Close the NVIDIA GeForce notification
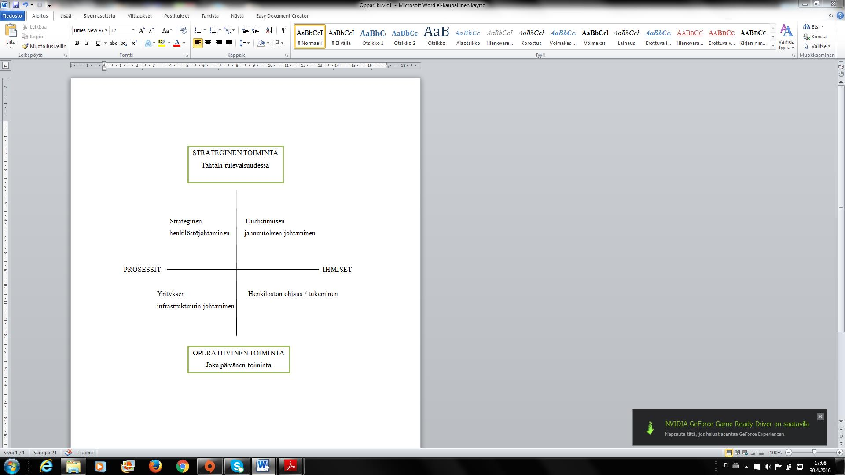The image size is (845, 475). coord(820,417)
